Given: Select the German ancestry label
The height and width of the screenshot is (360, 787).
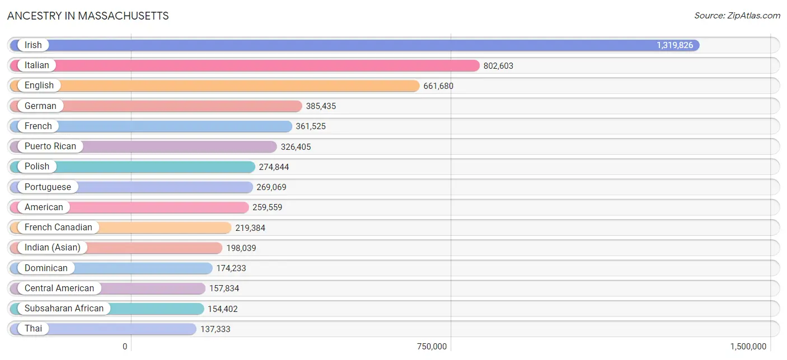Looking at the screenshot, I should [40, 106].
